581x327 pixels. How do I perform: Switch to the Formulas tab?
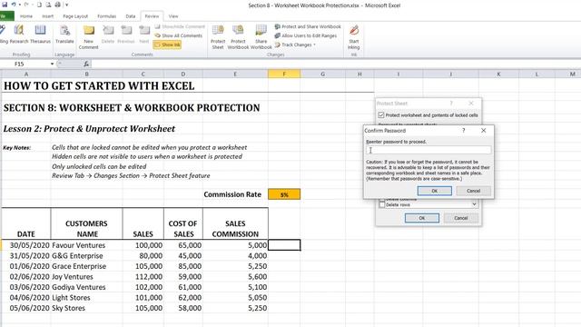(107, 16)
